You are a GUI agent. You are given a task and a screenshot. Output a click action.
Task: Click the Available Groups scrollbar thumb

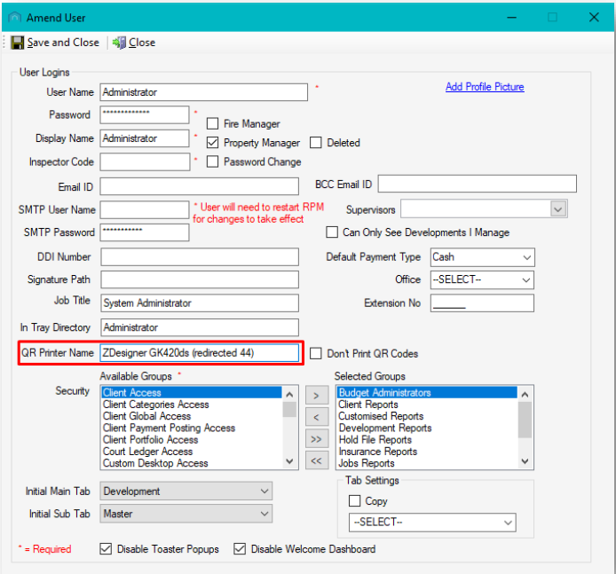point(289,410)
